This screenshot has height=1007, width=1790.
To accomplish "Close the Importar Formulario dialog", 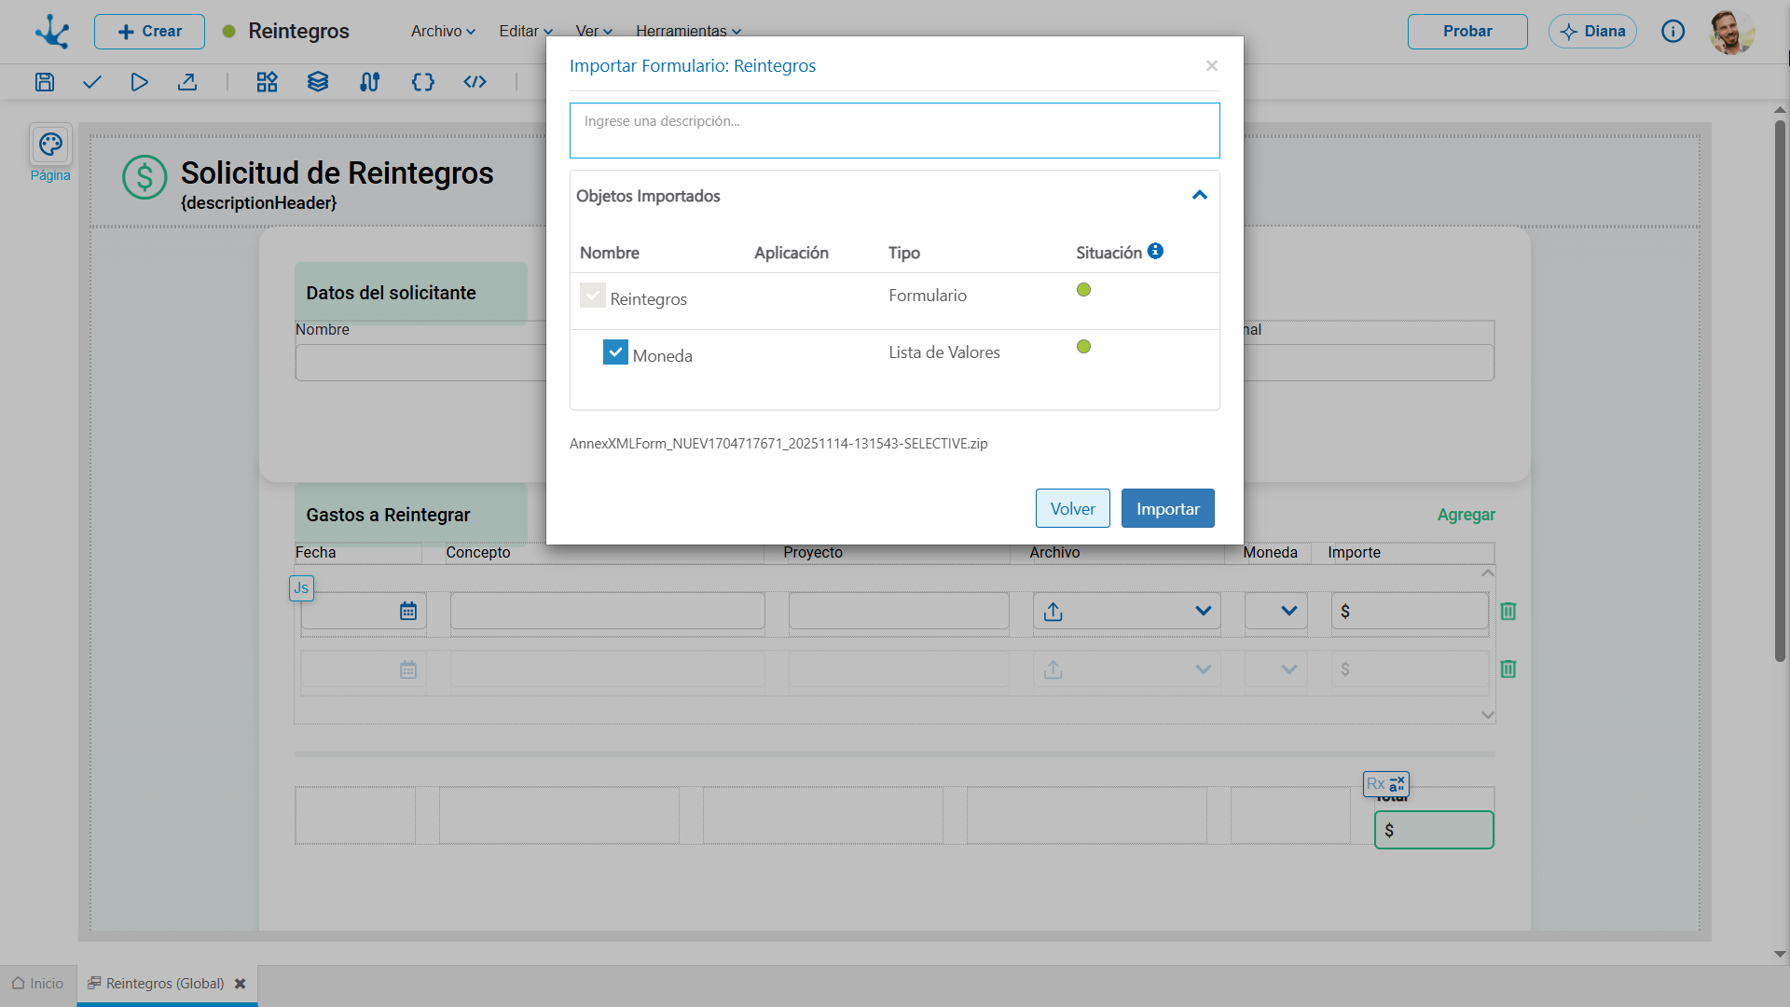I will tap(1212, 65).
